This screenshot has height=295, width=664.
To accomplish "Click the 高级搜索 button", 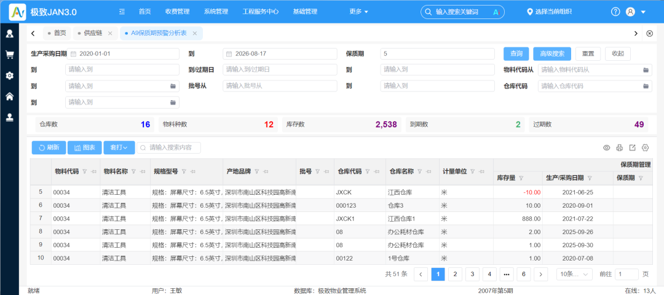I will [x=552, y=53].
